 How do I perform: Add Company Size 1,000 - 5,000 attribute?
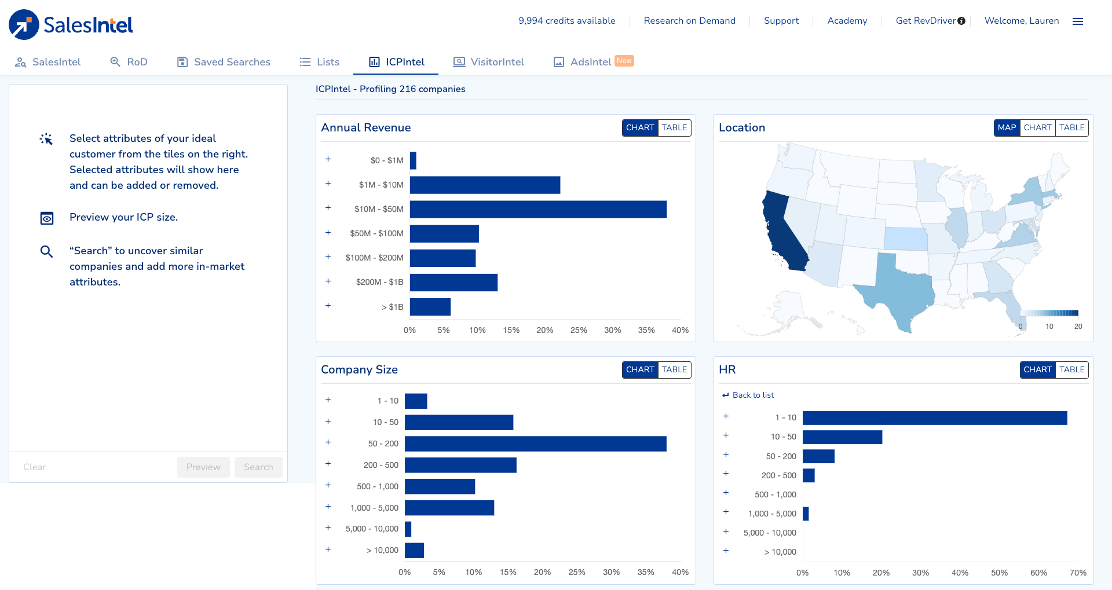tap(328, 506)
